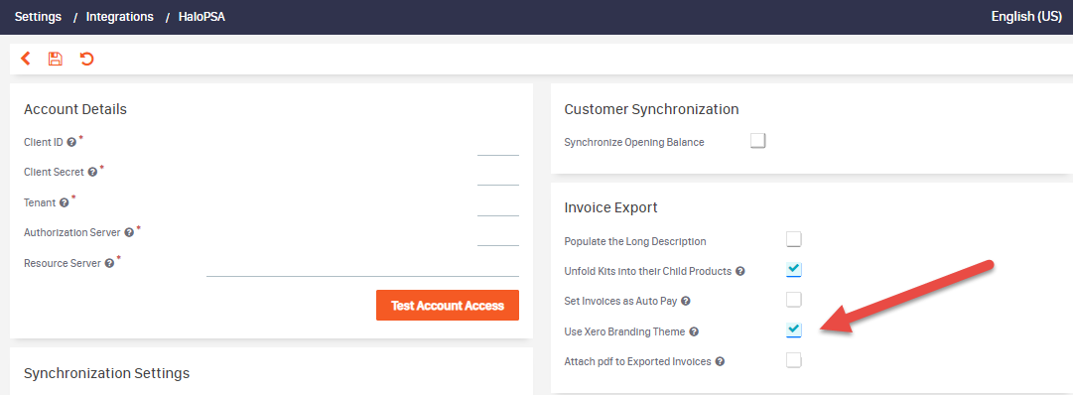Viewport: 1073px width, 395px height.
Task: Go to Settings breadcrumb
Action: click(38, 17)
